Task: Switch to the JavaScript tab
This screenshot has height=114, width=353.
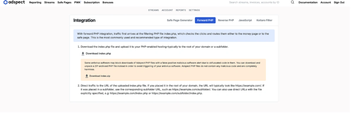Action: coord(245,20)
